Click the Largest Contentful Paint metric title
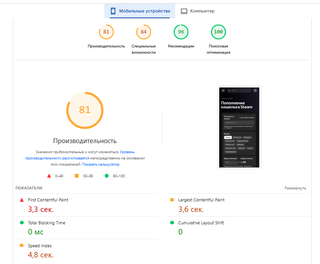The width and height of the screenshot is (320, 264). 201,200
